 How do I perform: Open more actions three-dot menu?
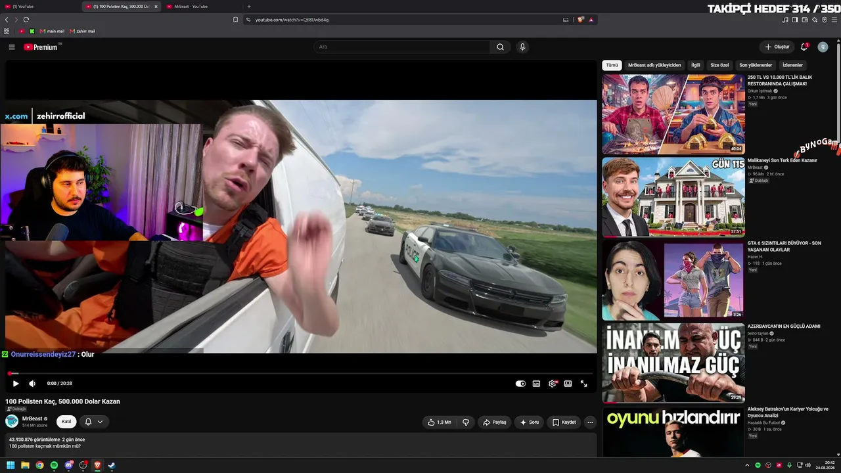click(590, 422)
